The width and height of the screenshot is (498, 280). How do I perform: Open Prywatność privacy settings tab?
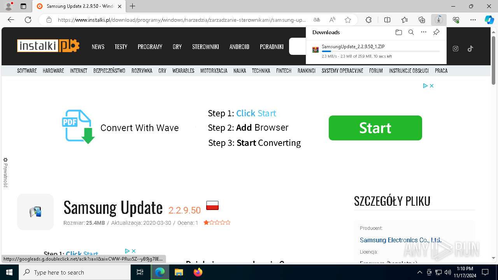pos(5,173)
